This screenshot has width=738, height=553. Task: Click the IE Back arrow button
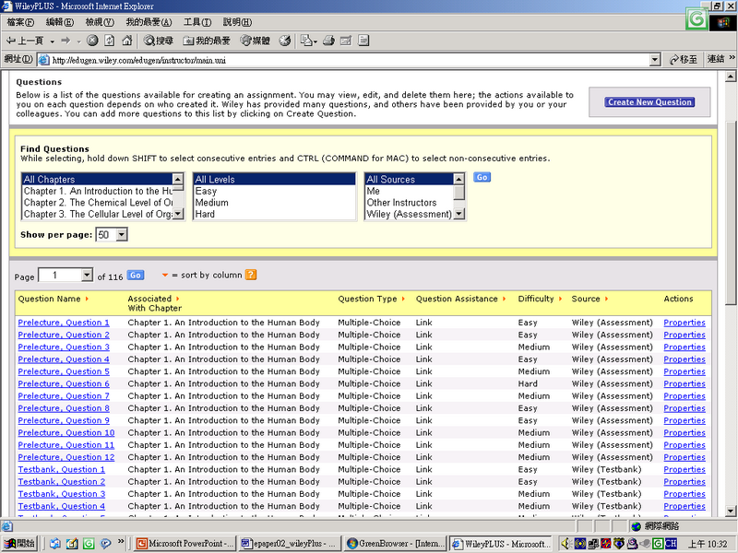tap(25, 41)
